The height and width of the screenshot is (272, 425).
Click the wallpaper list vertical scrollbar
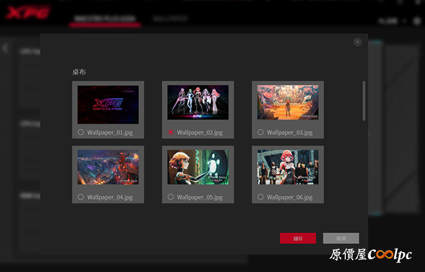(x=364, y=101)
